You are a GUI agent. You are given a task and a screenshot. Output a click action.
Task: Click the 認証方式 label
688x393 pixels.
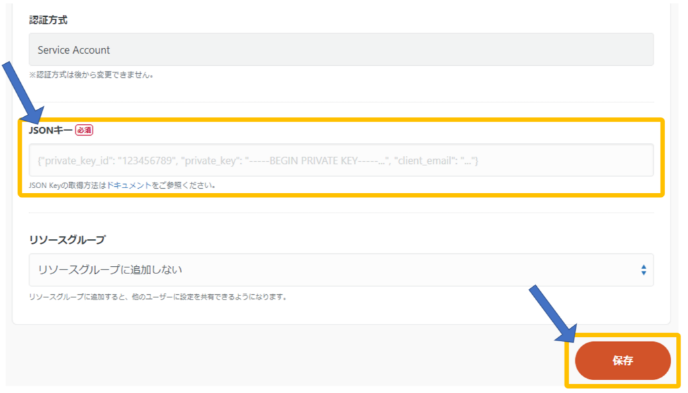(48, 20)
